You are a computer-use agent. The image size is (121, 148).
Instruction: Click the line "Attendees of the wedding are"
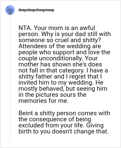[x=60, y=46]
